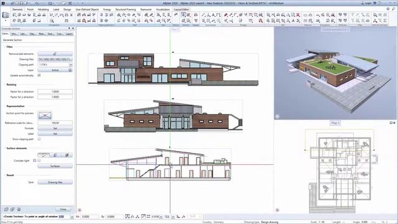
Task: Open the command line dropdown arrow
Action: 72,217
